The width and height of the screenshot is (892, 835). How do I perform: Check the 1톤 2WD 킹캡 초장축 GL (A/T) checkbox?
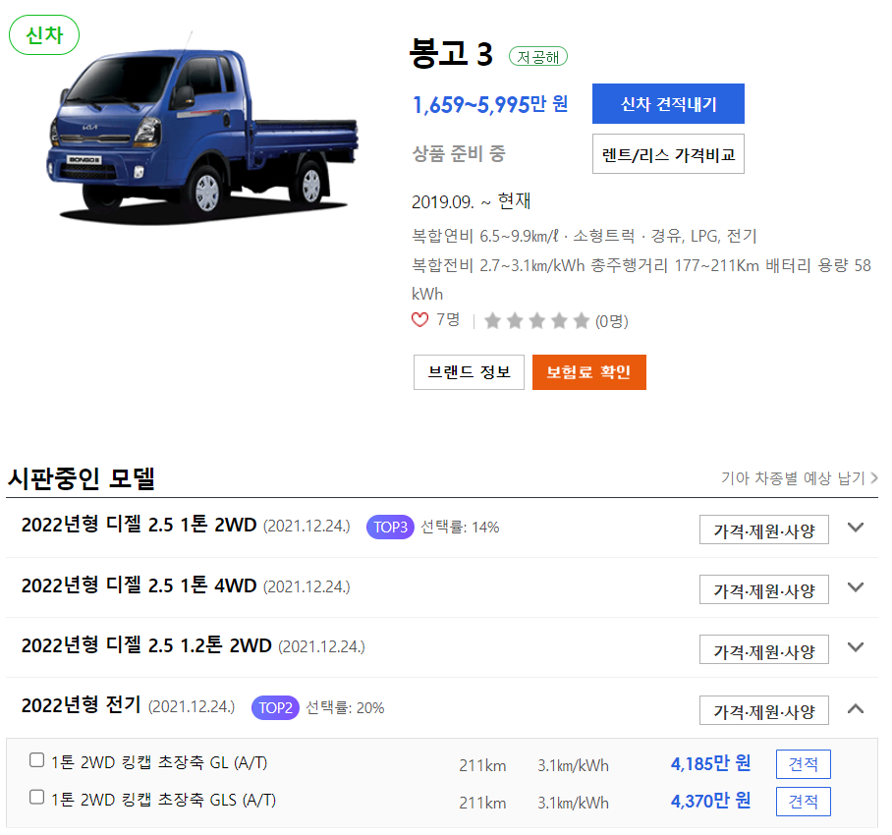pyautogui.click(x=37, y=760)
